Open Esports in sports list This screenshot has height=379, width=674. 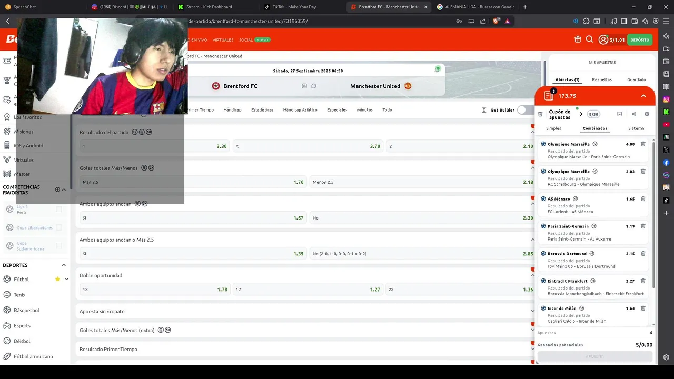22,326
